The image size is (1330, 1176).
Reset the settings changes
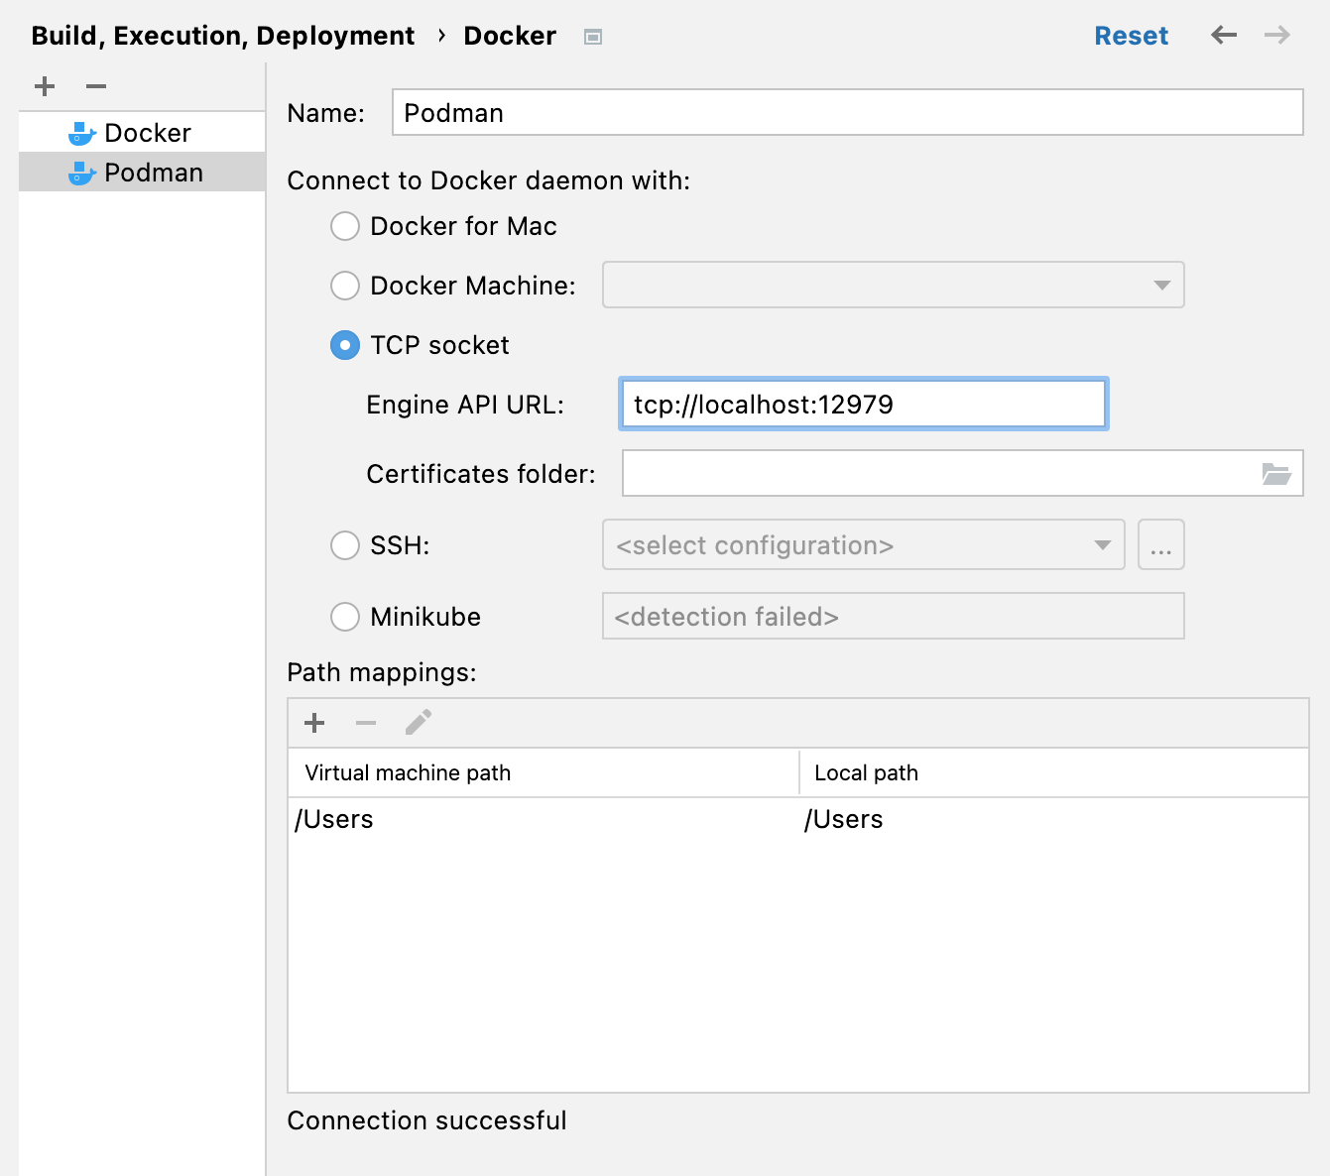click(x=1131, y=36)
